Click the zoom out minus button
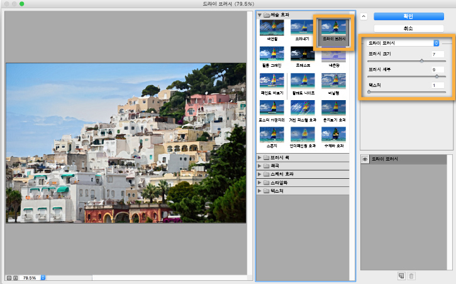Image resolution: width=456 pixels, height=284 pixels. [x=9, y=278]
